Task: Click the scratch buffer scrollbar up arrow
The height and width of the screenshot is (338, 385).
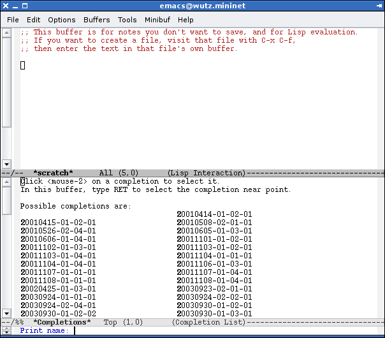Action: (6, 30)
